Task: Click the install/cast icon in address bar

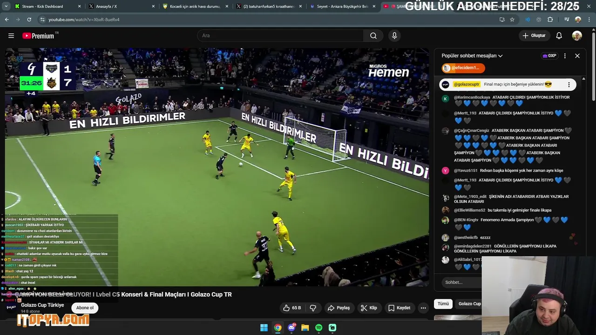Action: 502,20
